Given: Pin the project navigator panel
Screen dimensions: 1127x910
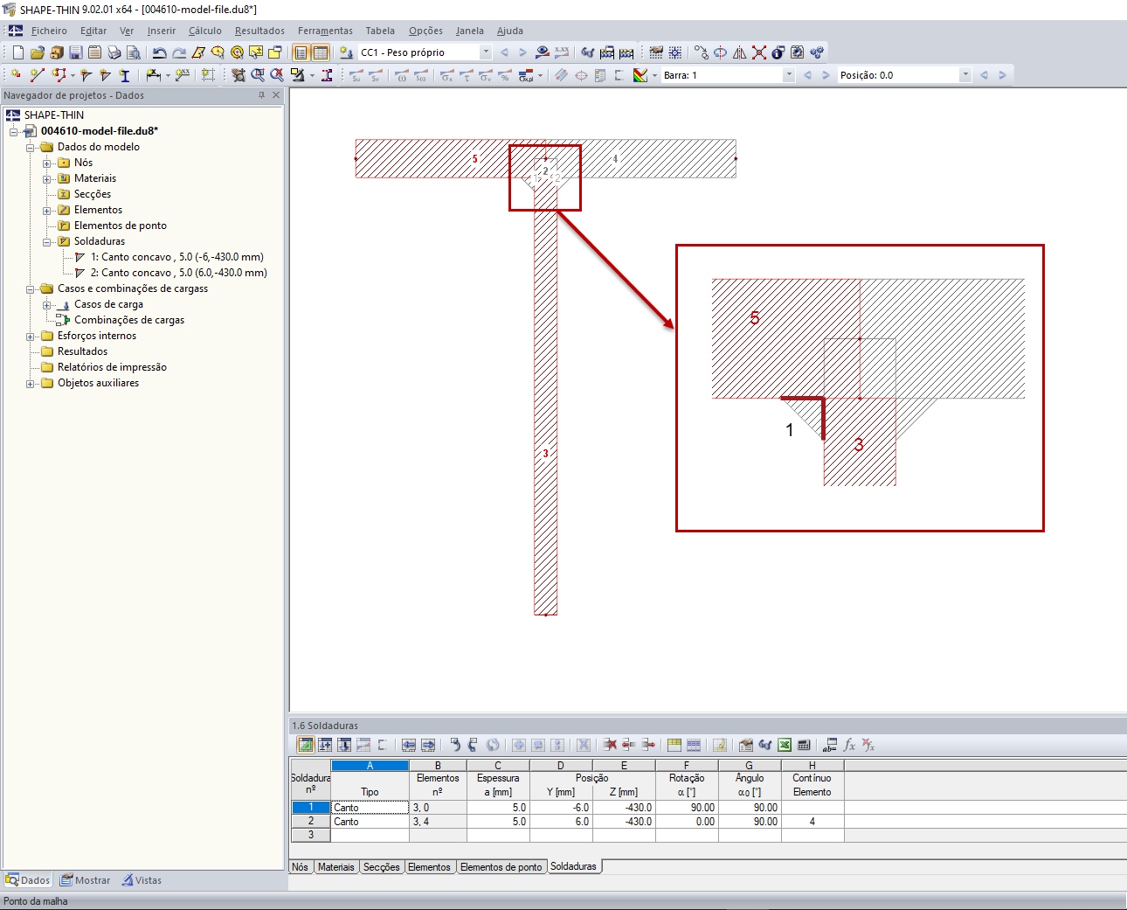Looking at the screenshot, I should tap(261, 95).
